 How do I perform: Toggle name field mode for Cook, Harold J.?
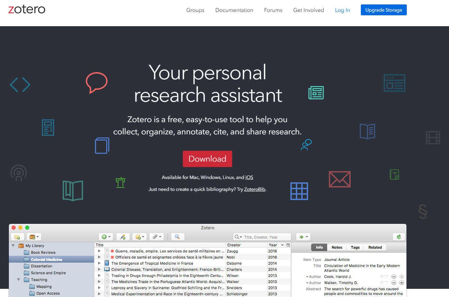(384, 277)
